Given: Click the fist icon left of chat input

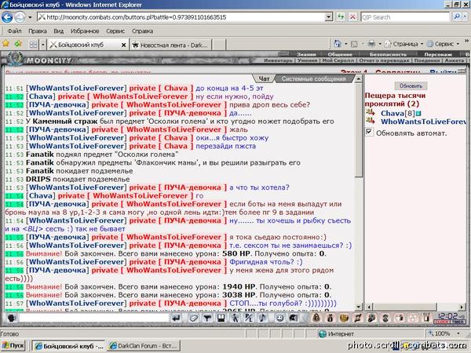Looking at the screenshot, I should point(12,318).
